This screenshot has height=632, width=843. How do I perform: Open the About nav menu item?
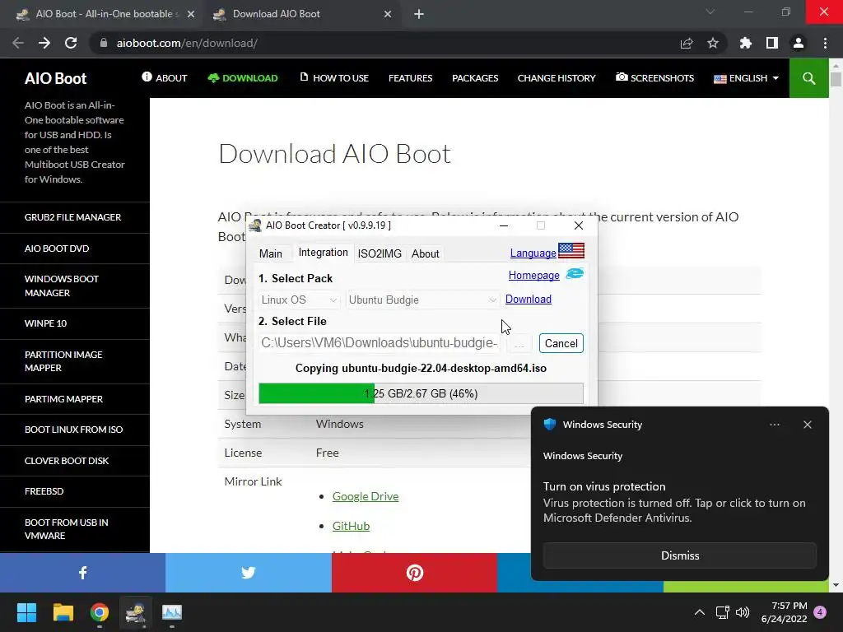164,78
